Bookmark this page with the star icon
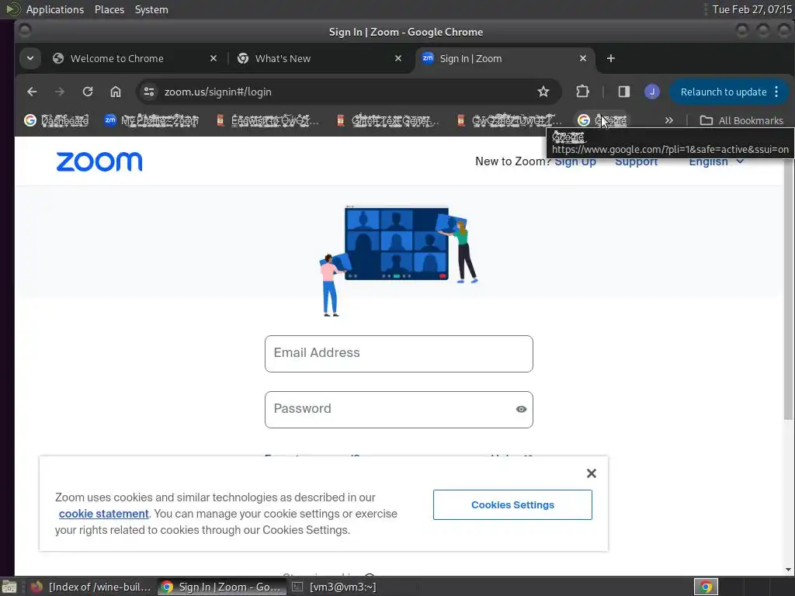The image size is (795, 596). pos(543,92)
